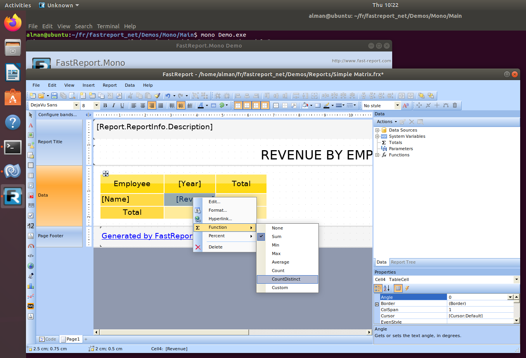Click the style editor icon beside No style
This screenshot has width=526, height=358.
tap(406, 105)
